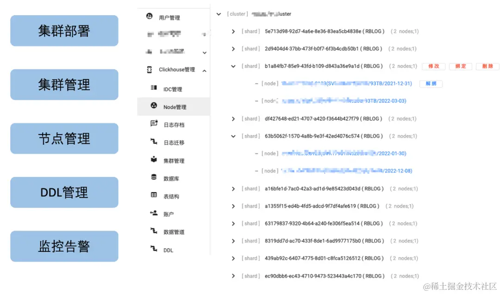This screenshot has height=294, width=500.
Task: Open node link ending 93TB/2021-12-31
Action: (347, 84)
